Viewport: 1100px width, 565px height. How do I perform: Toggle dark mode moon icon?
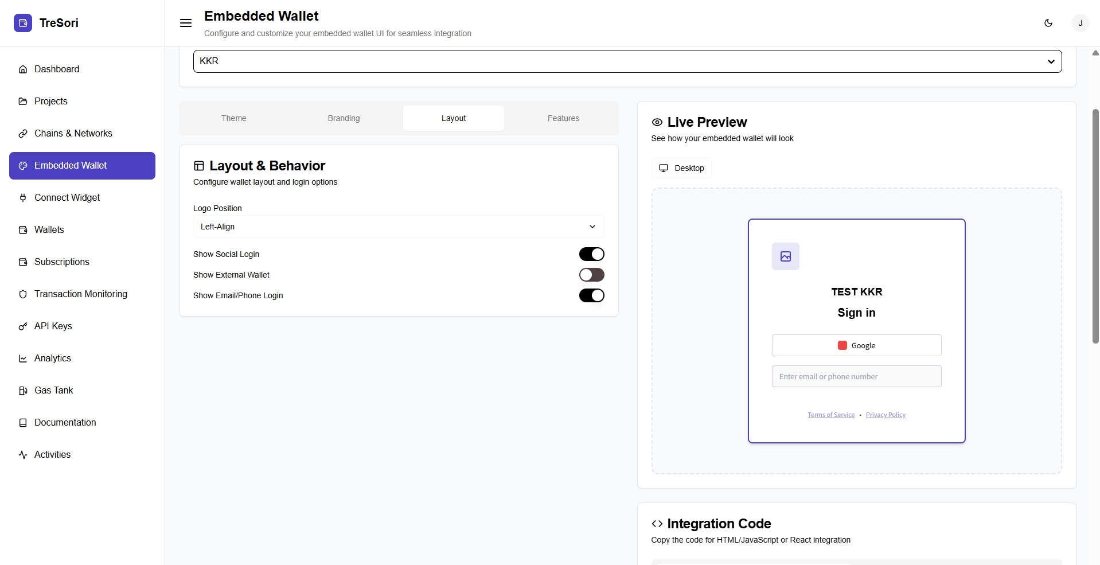(1048, 23)
